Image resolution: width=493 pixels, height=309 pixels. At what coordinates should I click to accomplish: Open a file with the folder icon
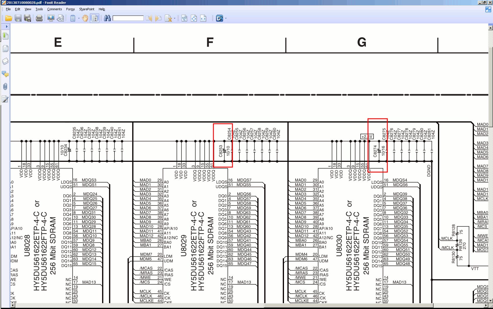coord(9,18)
